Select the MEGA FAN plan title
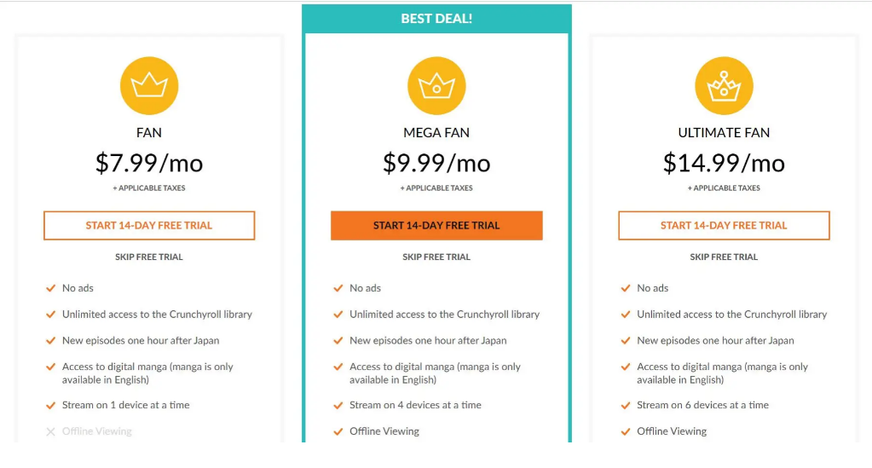 point(436,132)
